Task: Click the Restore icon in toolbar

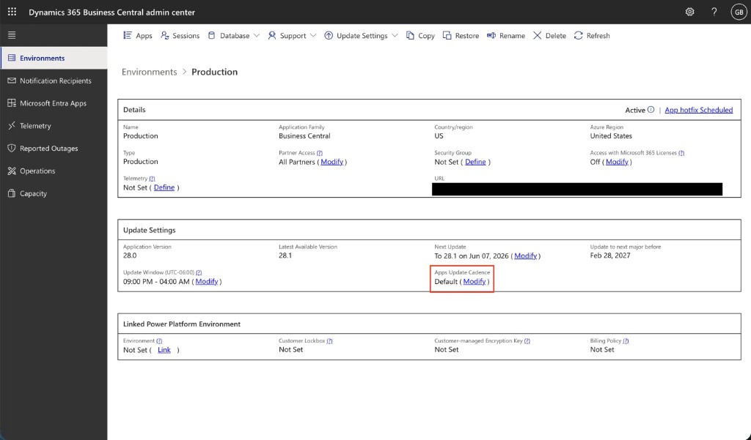Action: [x=447, y=35]
